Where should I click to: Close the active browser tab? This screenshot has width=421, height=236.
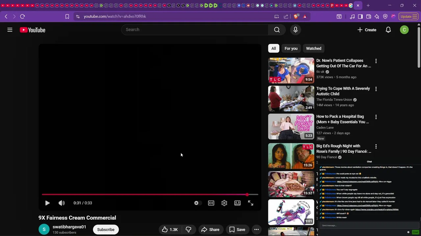[358, 5]
